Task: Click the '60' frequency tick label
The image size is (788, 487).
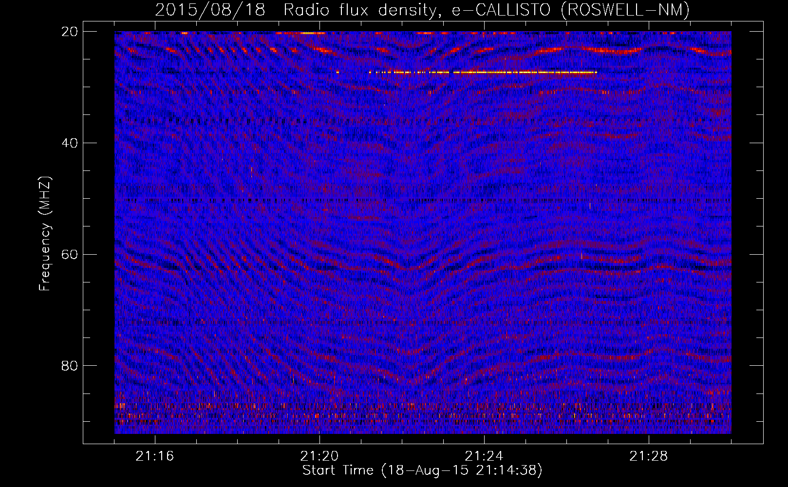Action: tap(70, 255)
